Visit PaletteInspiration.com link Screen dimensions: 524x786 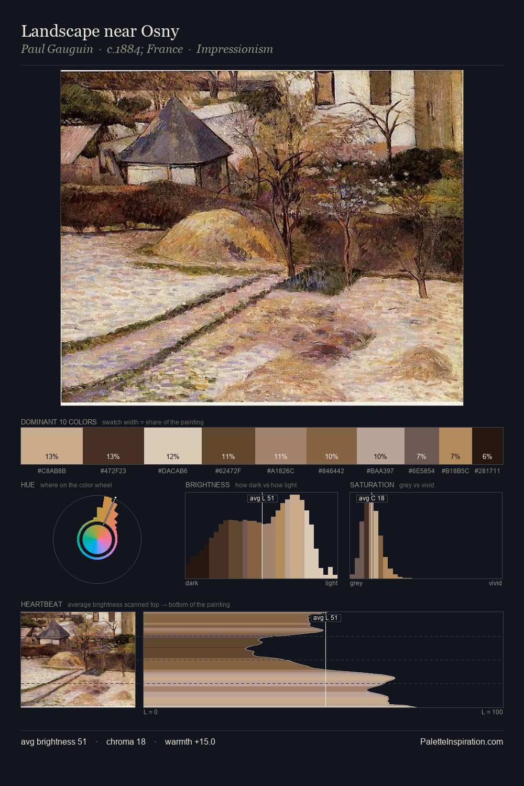pos(462,741)
